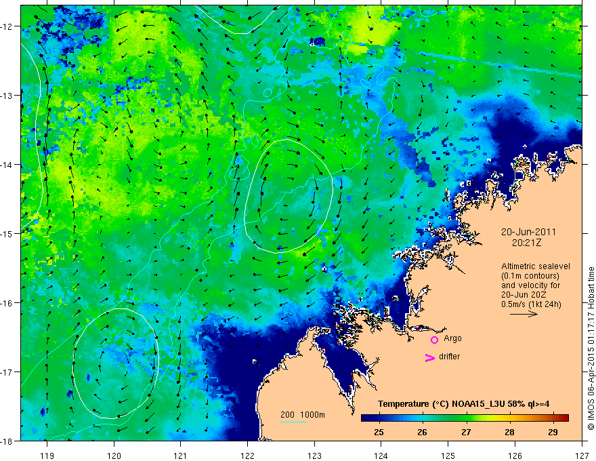Click the '26' color bar tick label
The image size is (596, 461).
point(423,432)
